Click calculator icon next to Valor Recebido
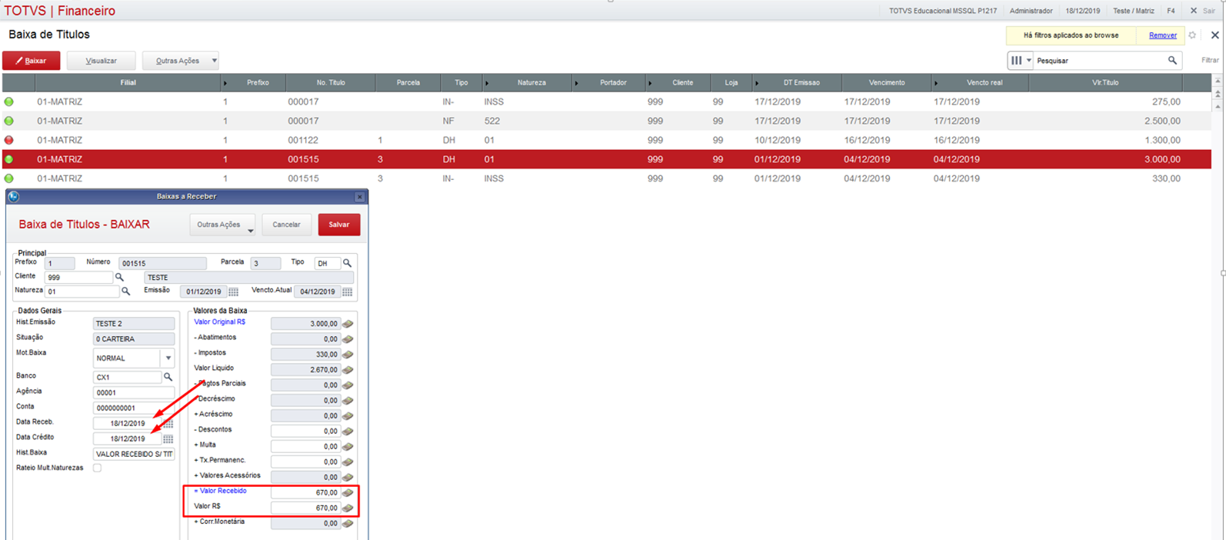 click(348, 493)
